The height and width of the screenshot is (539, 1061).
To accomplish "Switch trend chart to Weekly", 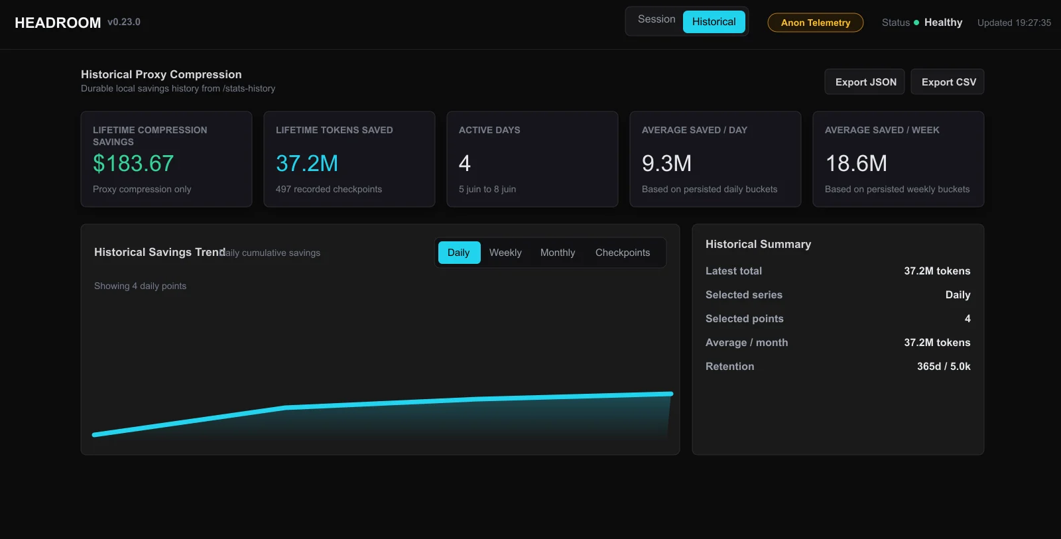I will pyautogui.click(x=505, y=253).
